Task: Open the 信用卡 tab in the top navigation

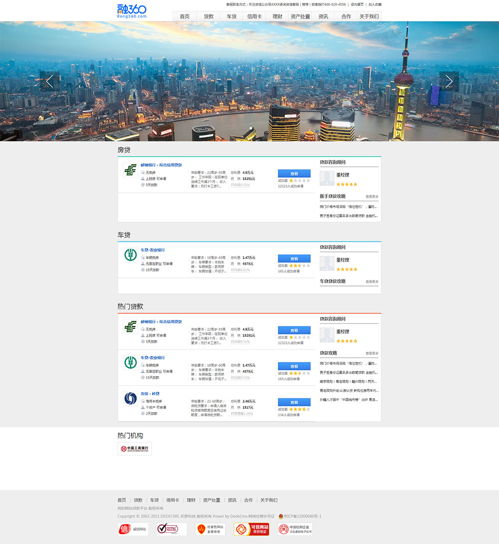Action: coord(254,16)
